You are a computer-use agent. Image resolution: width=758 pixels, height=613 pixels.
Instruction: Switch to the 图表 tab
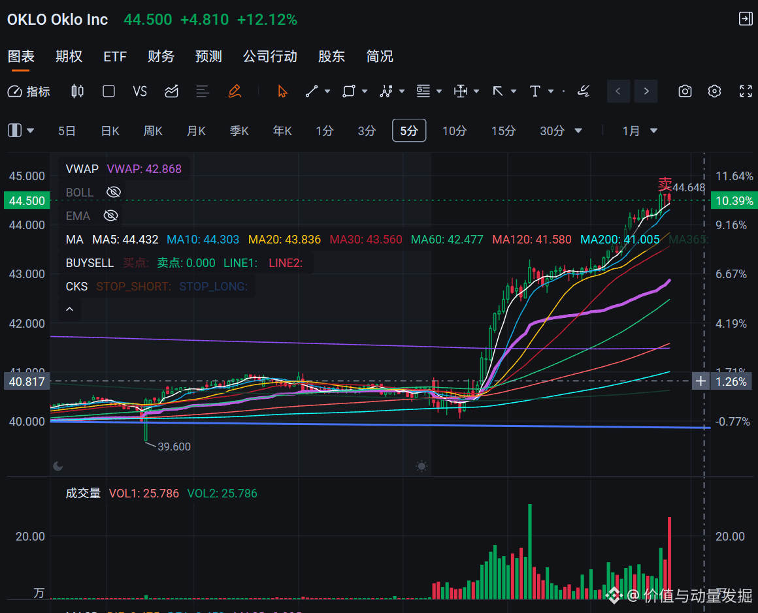22,57
